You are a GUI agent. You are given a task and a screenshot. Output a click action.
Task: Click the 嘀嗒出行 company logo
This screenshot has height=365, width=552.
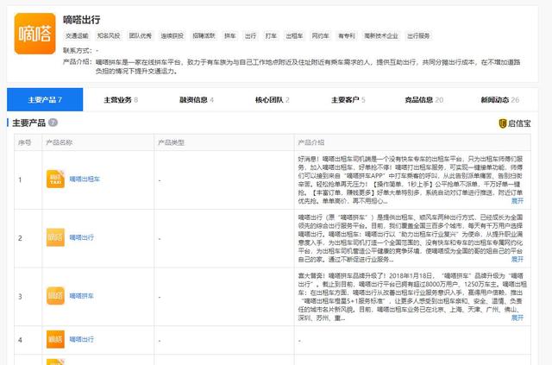34,34
